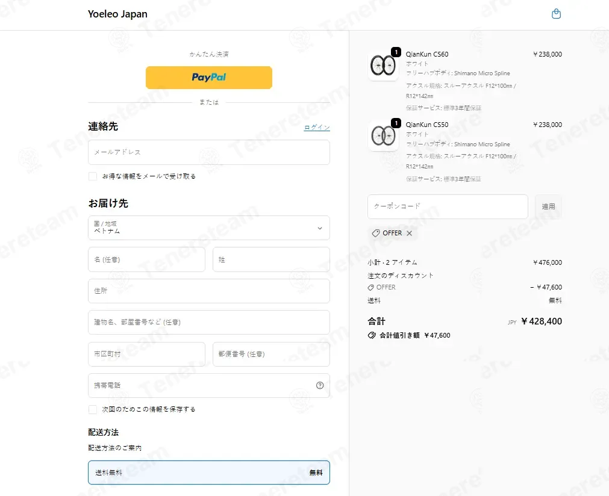
Task: Click the 連絡先 section heading
Action: pos(103,126)
